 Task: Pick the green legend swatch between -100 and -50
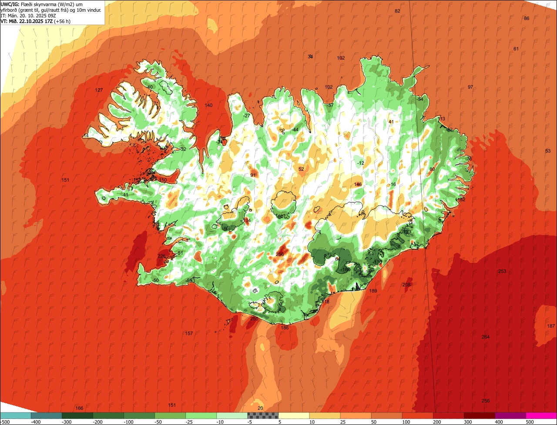coord(139,415)
